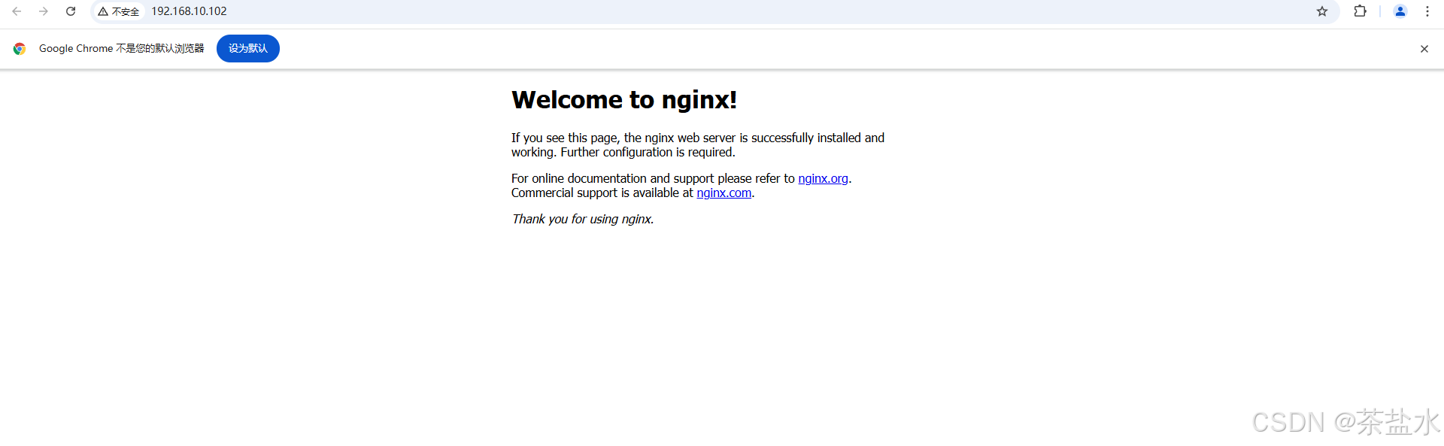Bookmark this page with the star icon
This screenshot has height=446, width=1444.
(x=1322, y=11)
